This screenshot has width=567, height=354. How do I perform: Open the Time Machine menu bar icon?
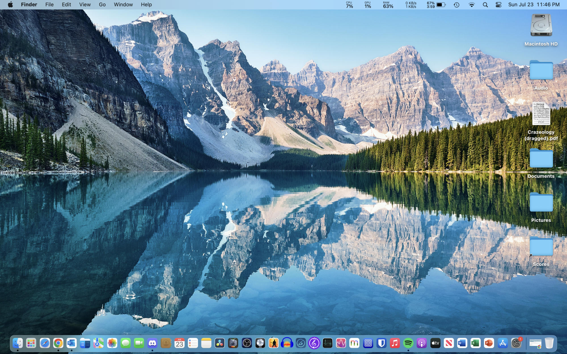click(456, 5)
